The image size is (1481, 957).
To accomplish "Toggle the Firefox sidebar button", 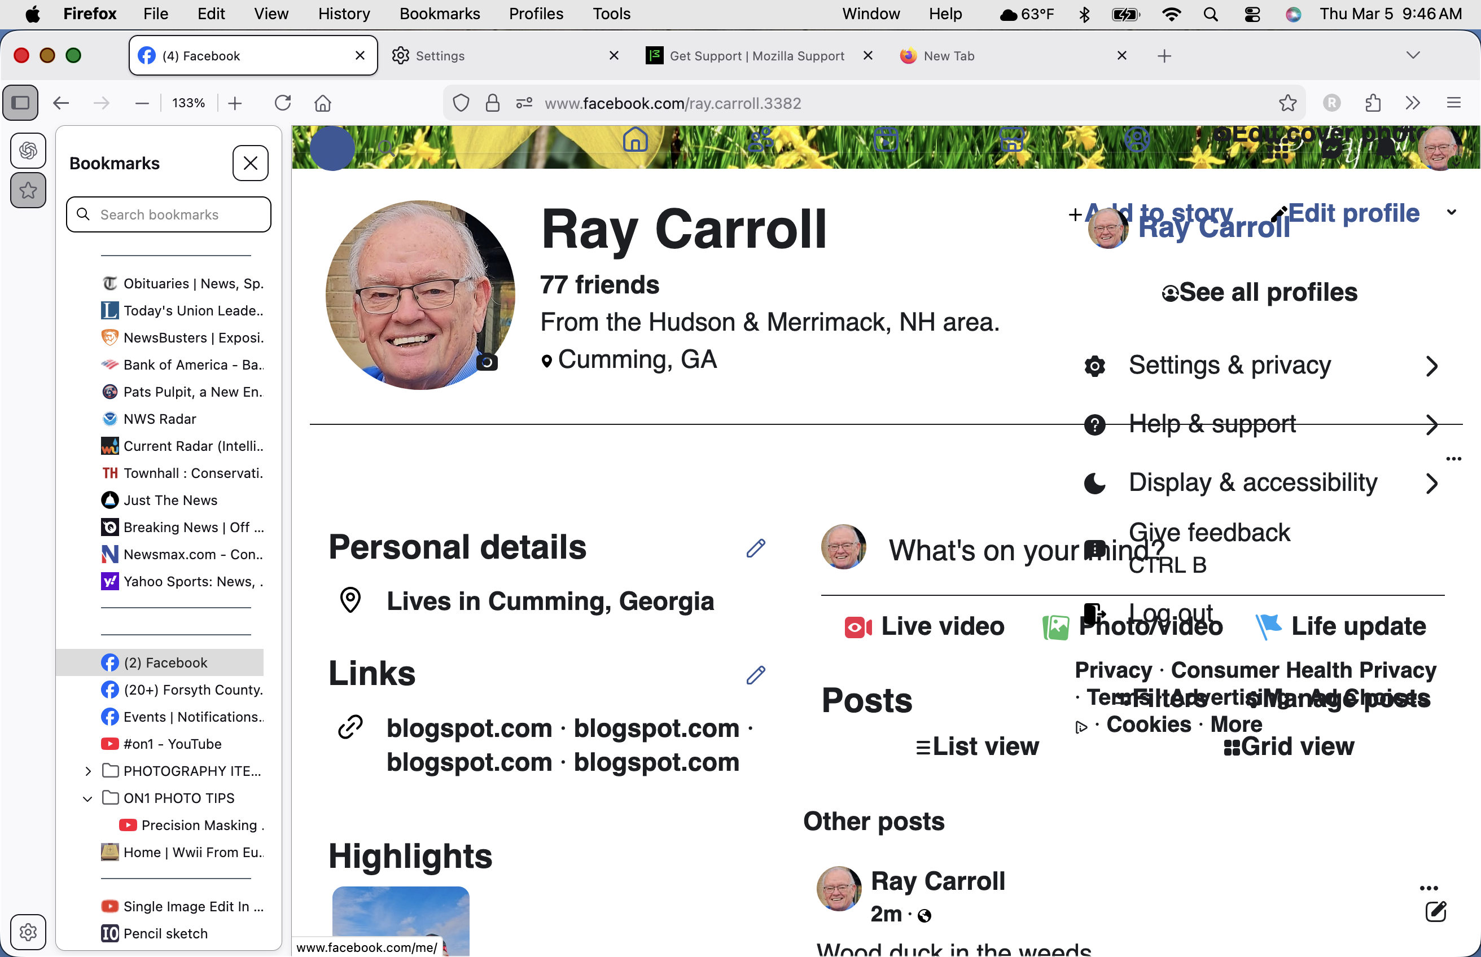I will (20, 103).
